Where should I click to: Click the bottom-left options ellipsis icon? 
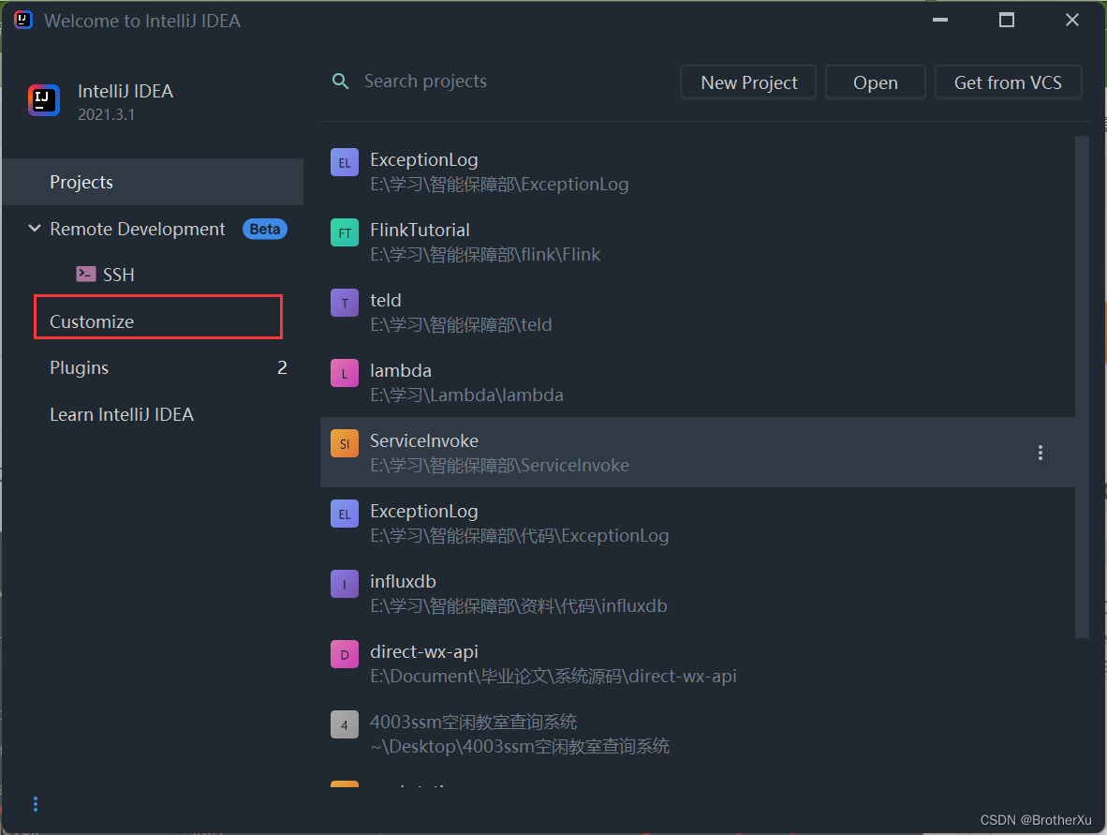(x=35, y=804)
